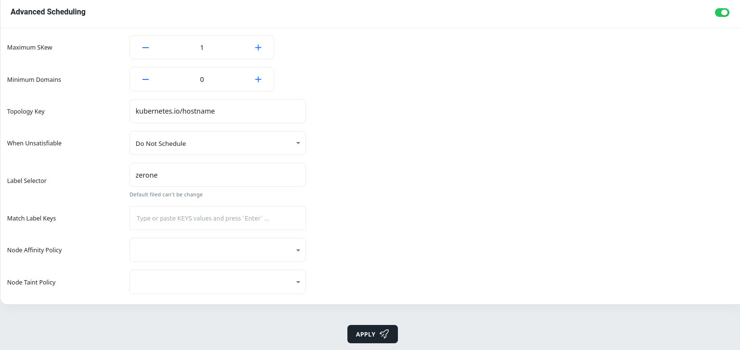Click the Node Taint Policy arrow

click(298, 282)
